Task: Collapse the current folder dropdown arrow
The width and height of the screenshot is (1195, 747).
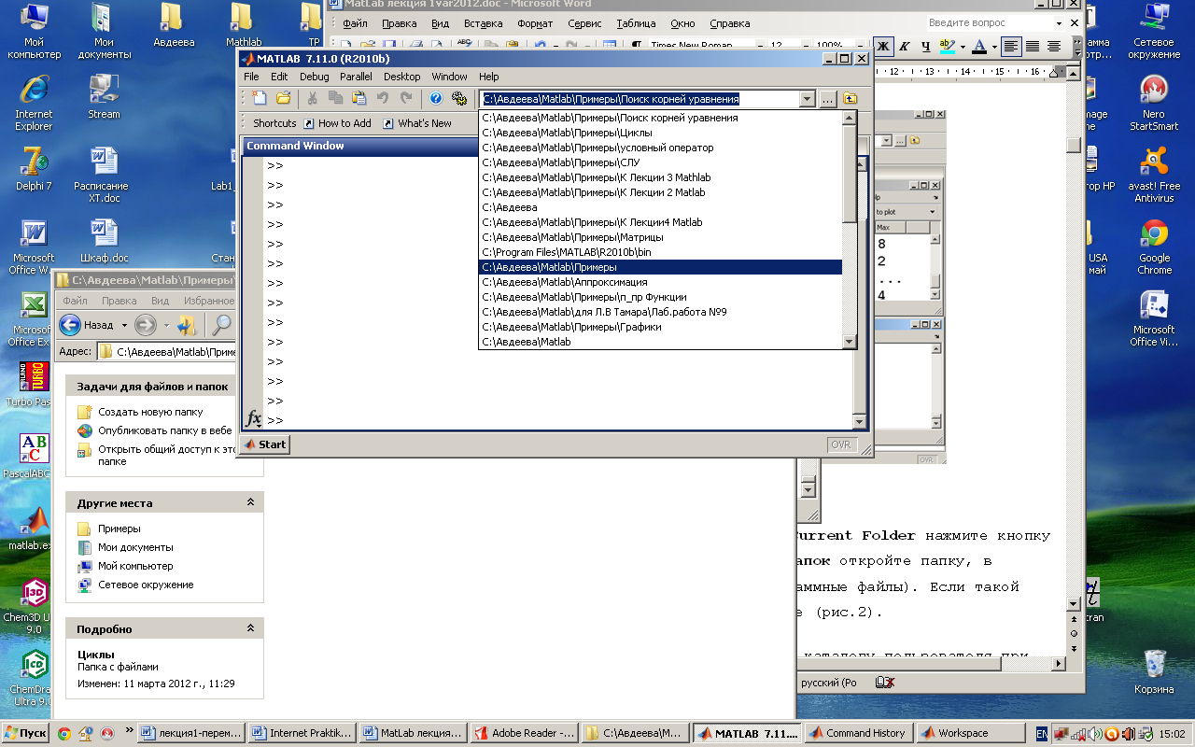Action: (808, 99)
